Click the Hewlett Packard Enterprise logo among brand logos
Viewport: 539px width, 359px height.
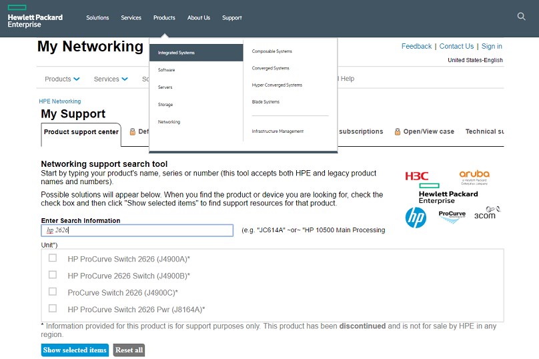(x=448, y=194)
